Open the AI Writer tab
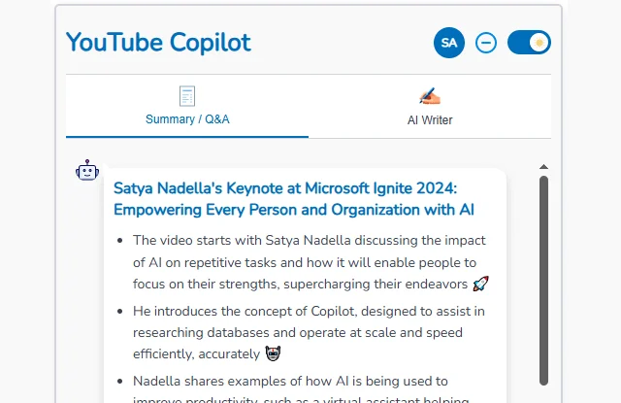The image size is (621, 403). (430, 120)
